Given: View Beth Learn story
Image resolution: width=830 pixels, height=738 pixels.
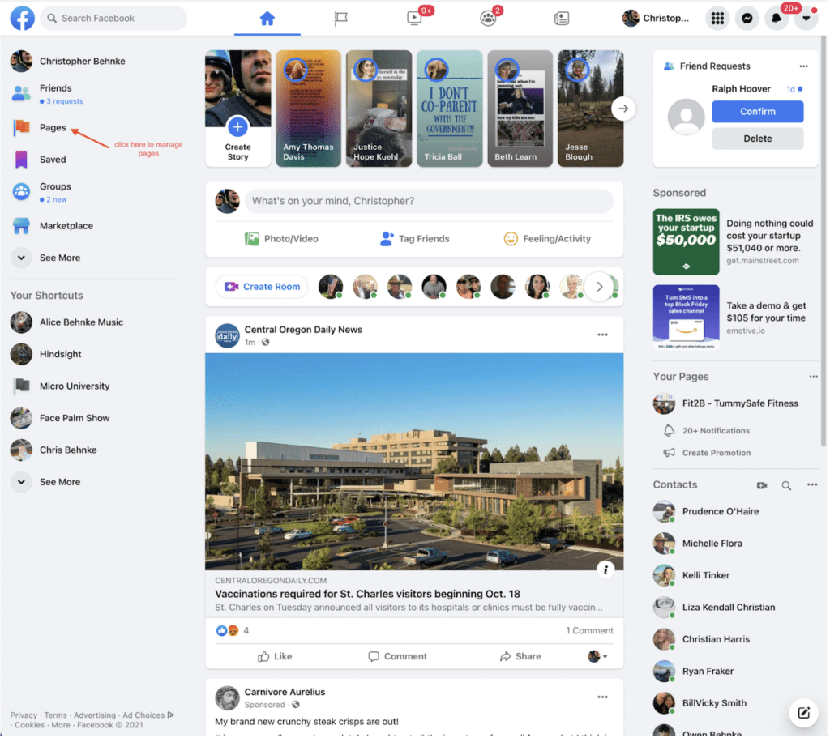Looking at the screenshot, I should 520,109.
